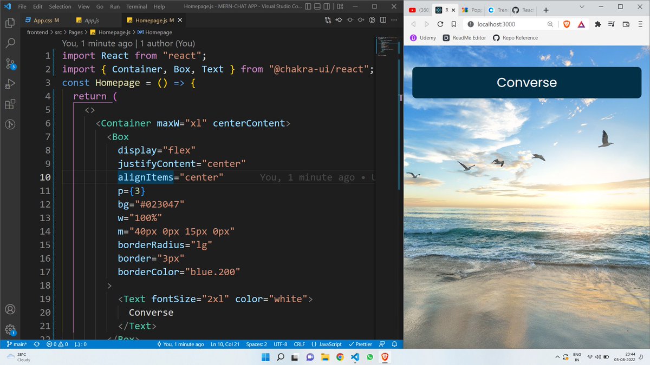Screen dimensions: 650x365
Task: Open the Selection menu in VS Code
Action: coord(60,6)
